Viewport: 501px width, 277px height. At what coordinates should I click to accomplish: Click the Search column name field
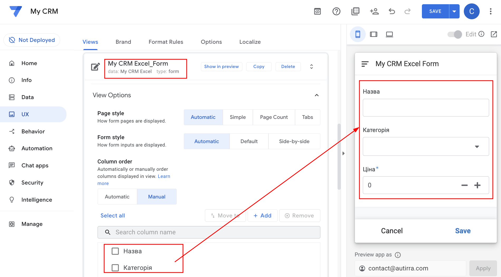(209, 232)
